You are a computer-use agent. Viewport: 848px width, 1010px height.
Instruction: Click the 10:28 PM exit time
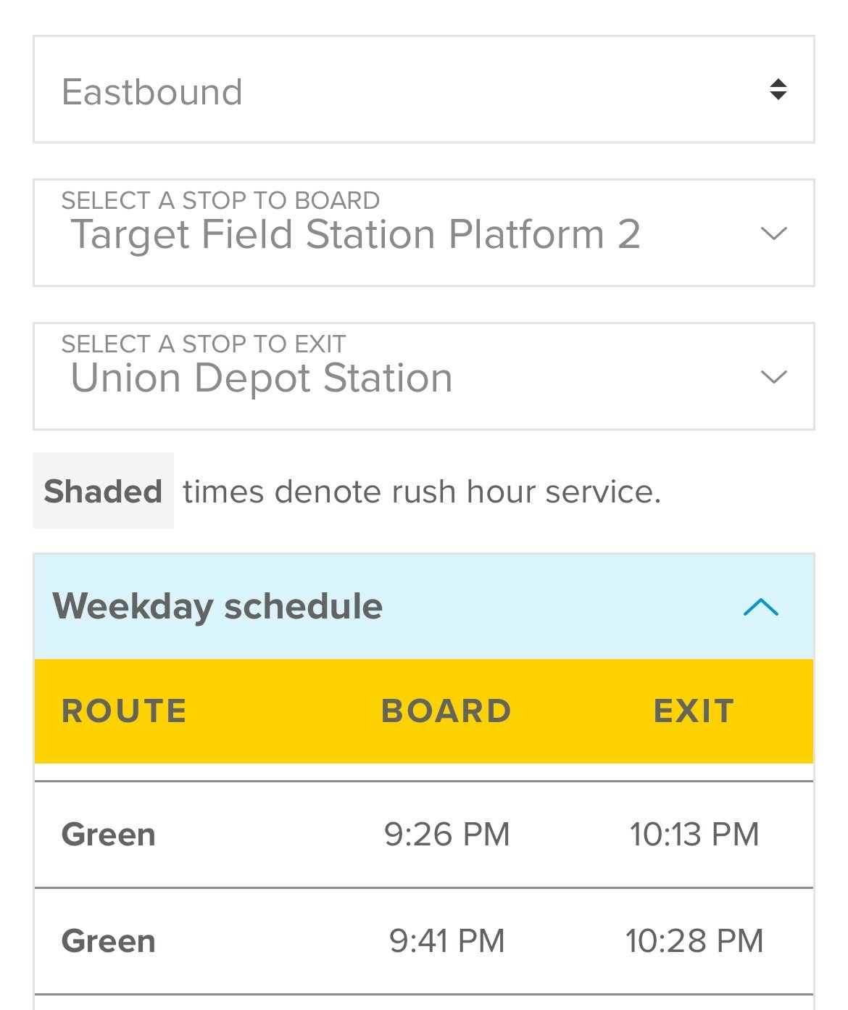(x=694, y=941)
